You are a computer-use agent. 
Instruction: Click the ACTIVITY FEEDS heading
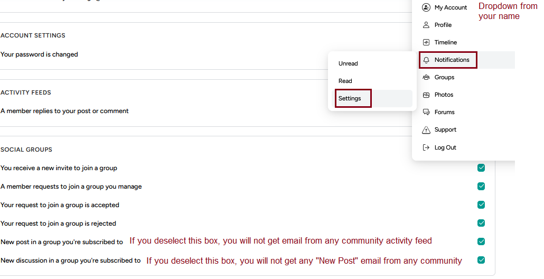[26, 92]
